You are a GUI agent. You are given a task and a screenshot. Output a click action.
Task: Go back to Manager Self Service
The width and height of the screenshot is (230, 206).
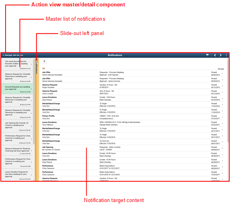click(13, 55)
